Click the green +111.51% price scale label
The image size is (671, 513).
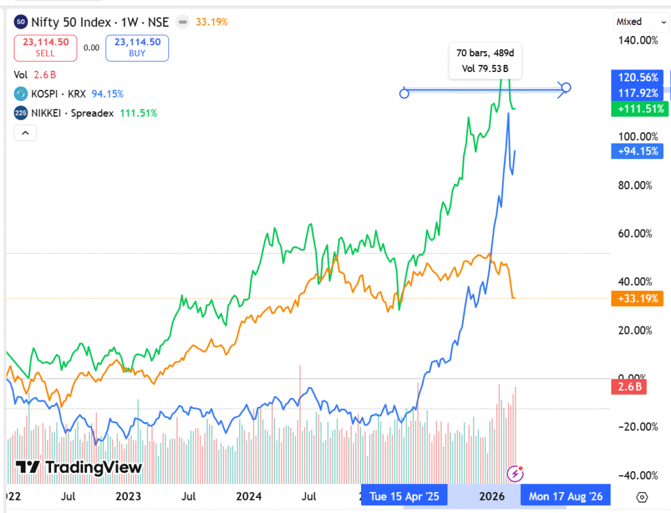pos(637,109)
